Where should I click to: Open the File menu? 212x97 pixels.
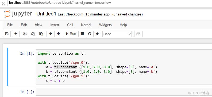(10, 25)
